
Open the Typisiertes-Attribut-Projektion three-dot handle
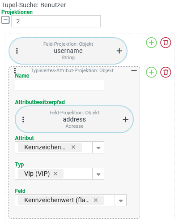click(x=15, y=70)
